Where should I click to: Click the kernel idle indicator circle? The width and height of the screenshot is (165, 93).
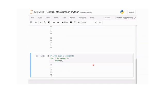coord(135,18)
